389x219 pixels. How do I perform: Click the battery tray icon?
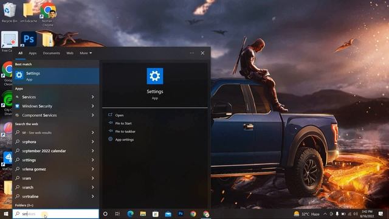coord(343,214)
